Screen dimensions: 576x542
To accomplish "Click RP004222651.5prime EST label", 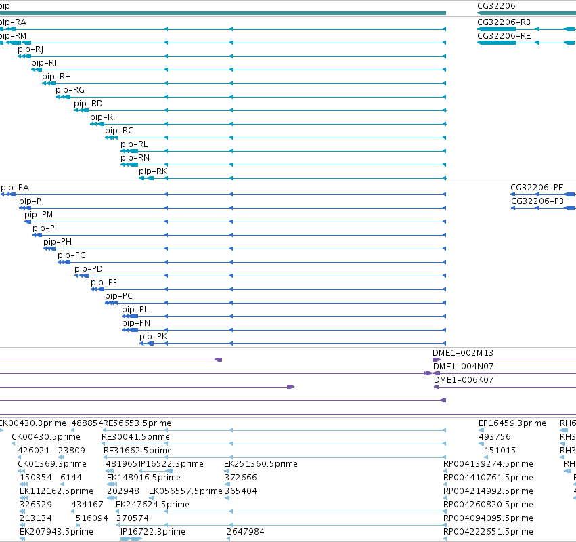I will coord(488,532).
